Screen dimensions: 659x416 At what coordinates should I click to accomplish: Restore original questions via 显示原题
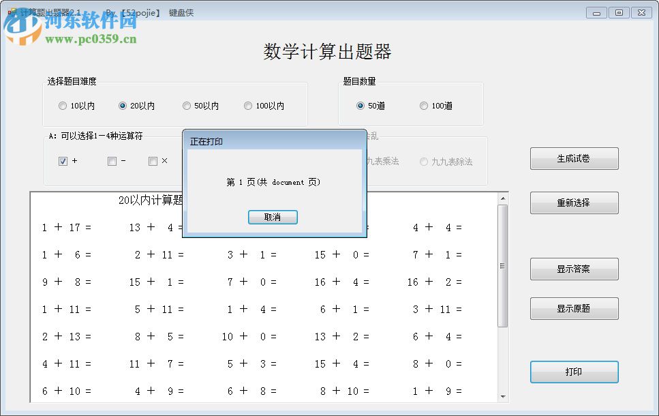point(574,308)
